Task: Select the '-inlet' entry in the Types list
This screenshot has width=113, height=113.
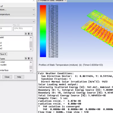Action: (3, 62)
